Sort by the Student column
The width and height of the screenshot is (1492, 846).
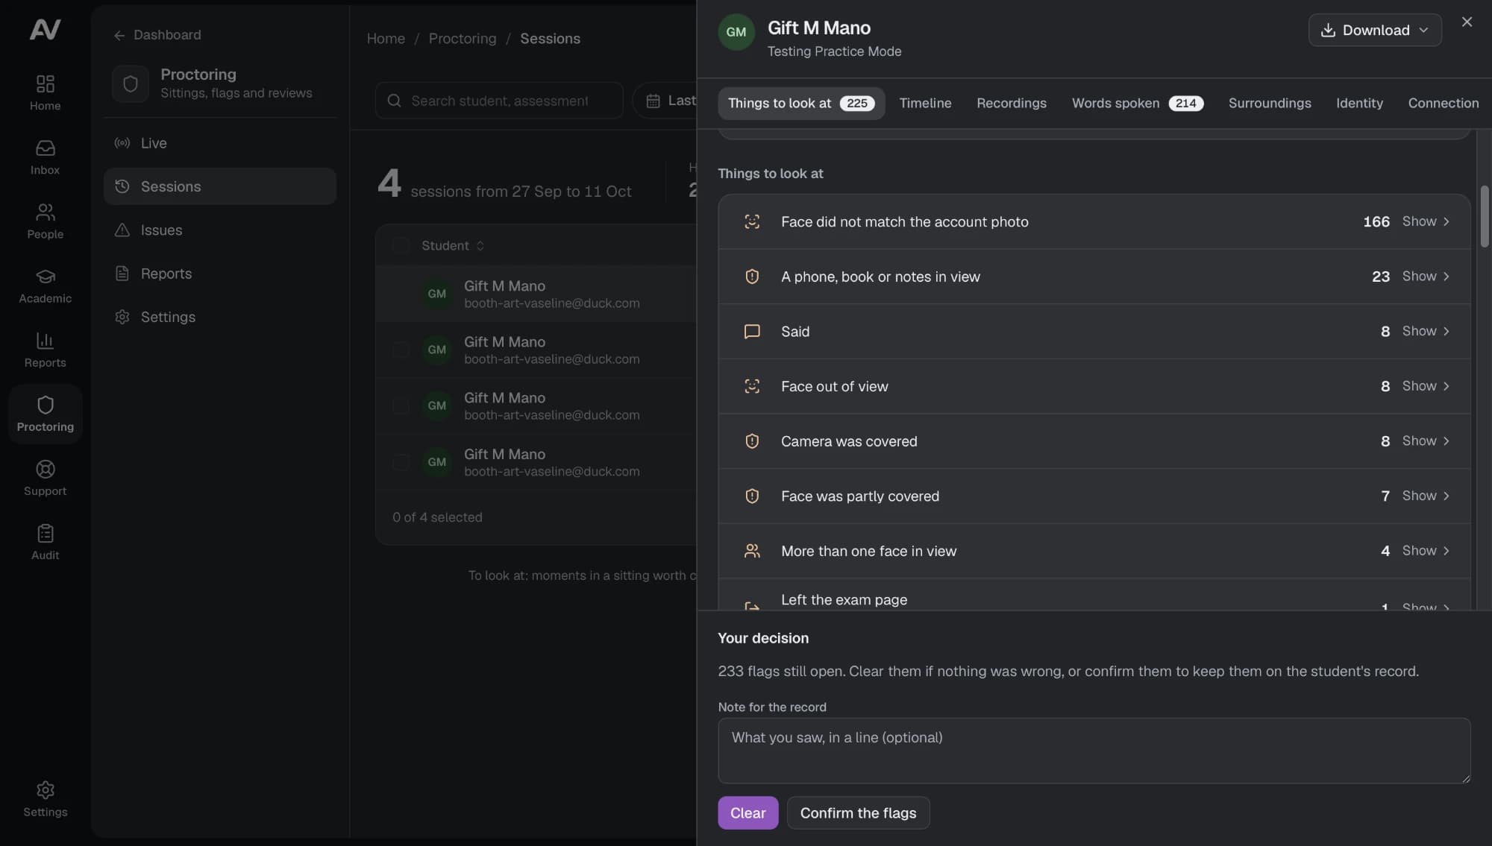(453, 245)
